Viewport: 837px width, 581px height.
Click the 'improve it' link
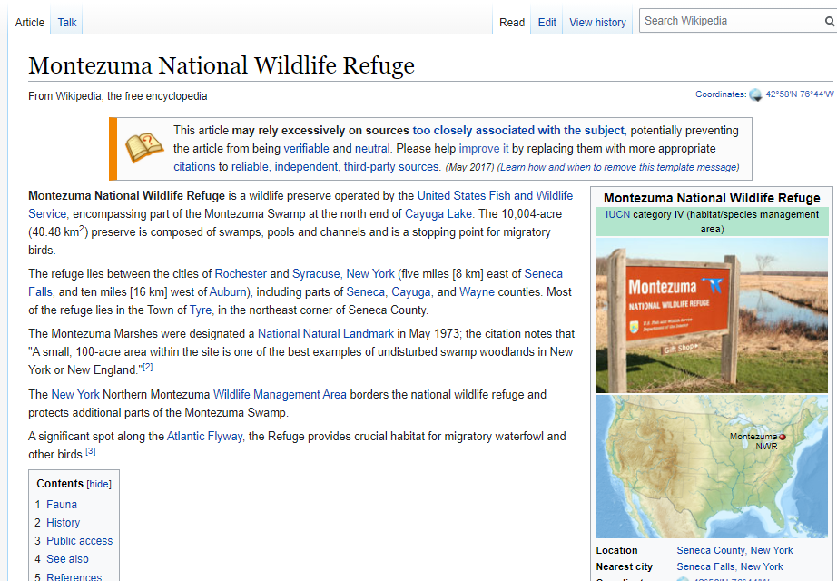click(484, 149)
